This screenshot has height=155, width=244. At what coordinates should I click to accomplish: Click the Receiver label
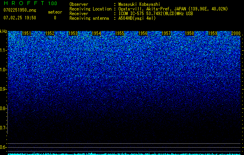point(79,14)
